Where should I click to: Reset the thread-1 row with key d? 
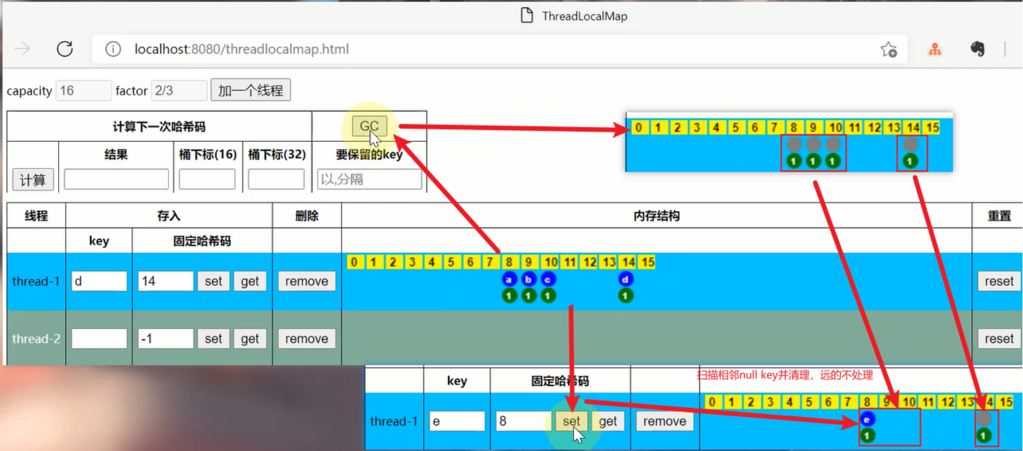click(x=999, y=281)
